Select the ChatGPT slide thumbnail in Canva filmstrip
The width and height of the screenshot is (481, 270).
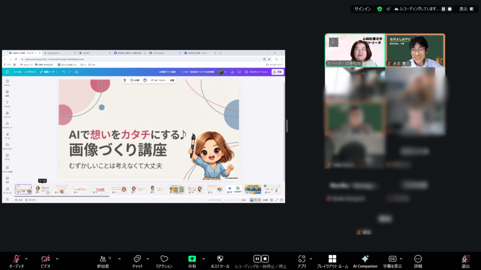[234, 189]
